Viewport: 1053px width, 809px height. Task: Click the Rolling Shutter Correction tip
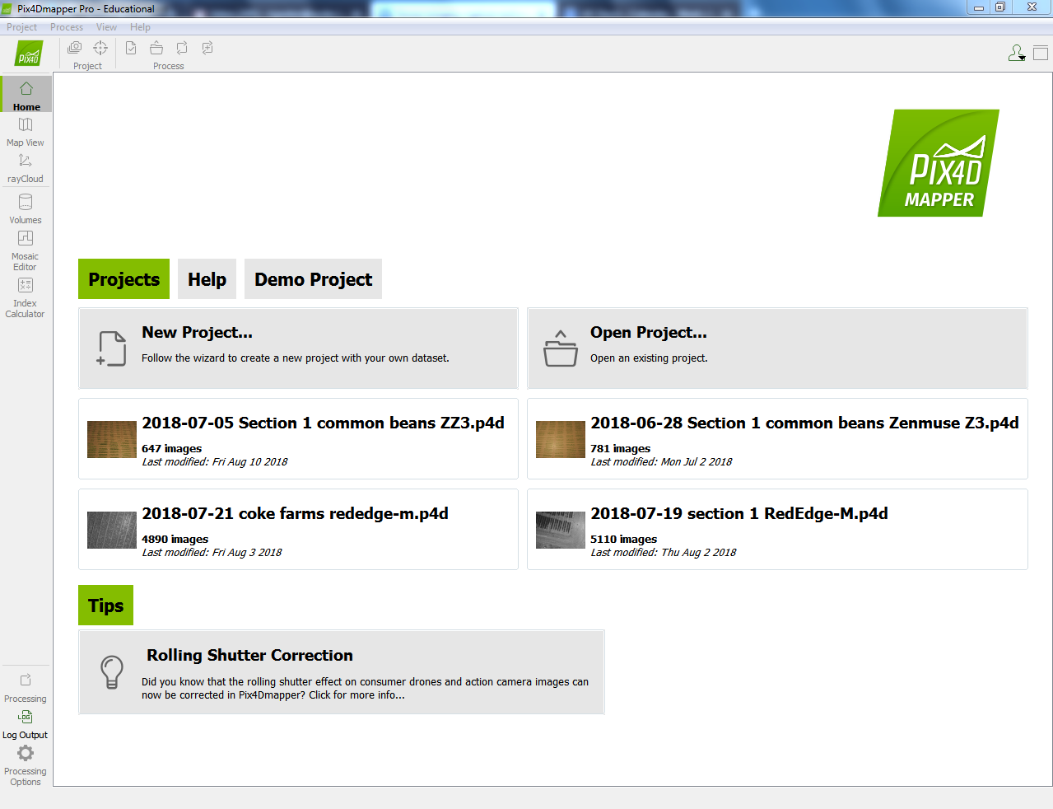[x=342, y=672]
